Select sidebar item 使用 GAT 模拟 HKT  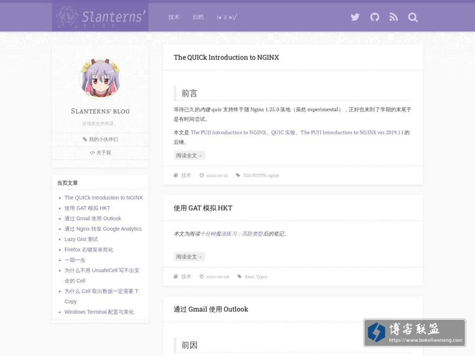tap(87, 208)
